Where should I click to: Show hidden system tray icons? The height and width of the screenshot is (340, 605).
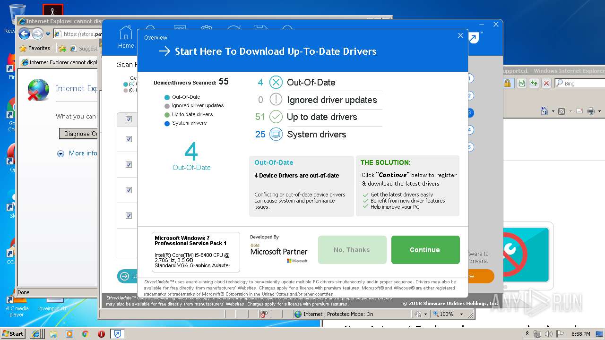coord(527,334)
